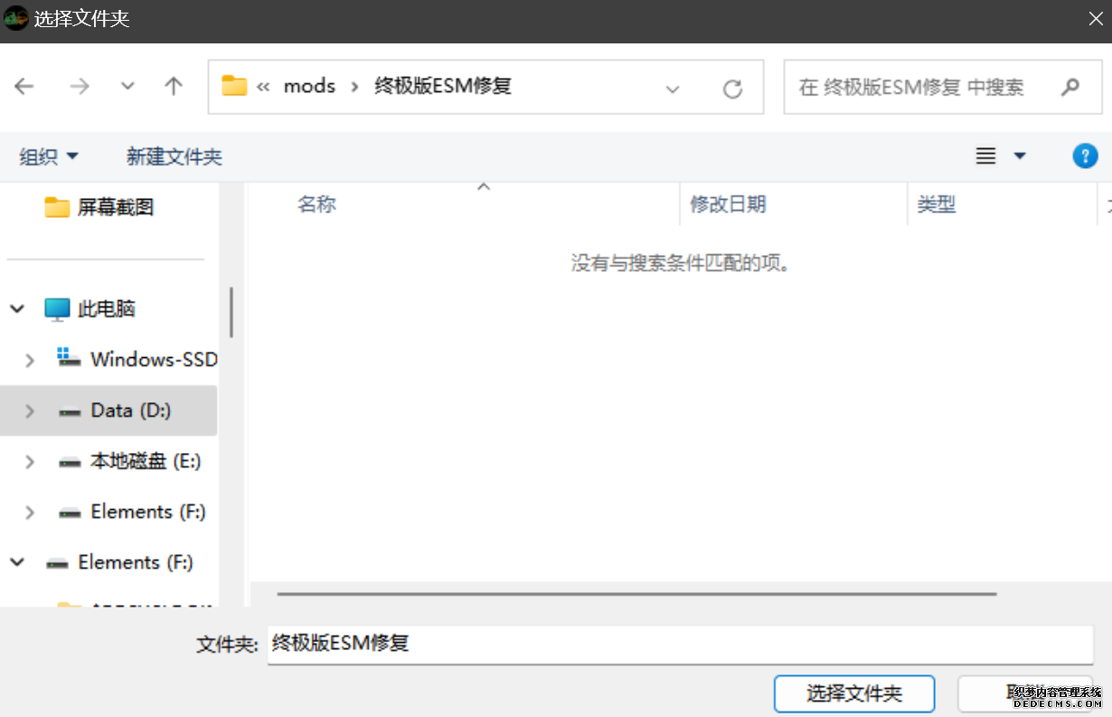The width and height of the screenshot is (1112, 717).
Task: Expand the address bar history dropdown
Action: 672,89
